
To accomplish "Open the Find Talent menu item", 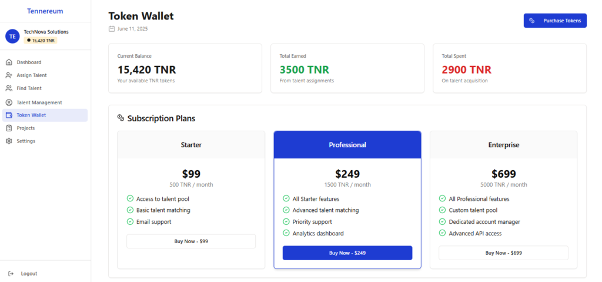I will 45,88.
